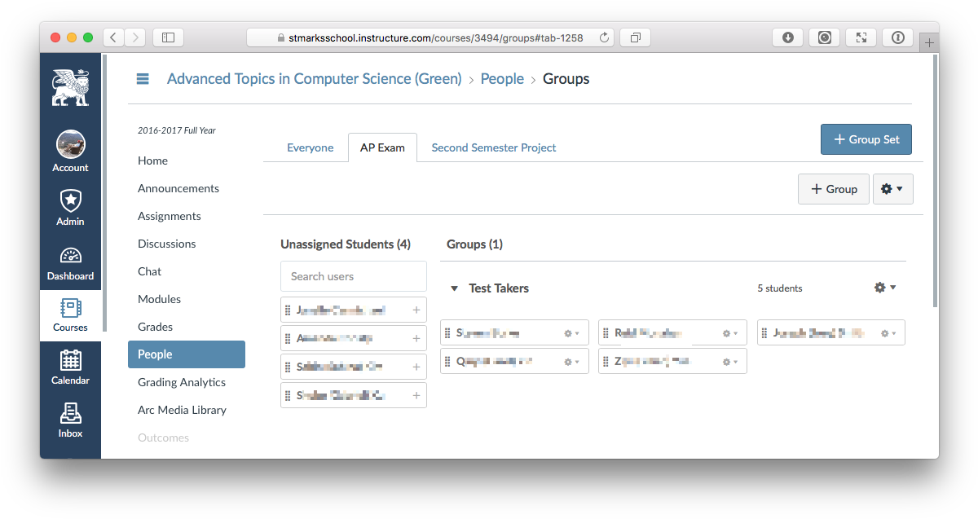Open the Dashboard from global navigation
The image size is (978, 519).
point(70,263)
